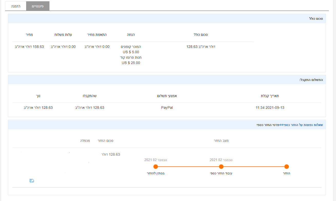336x201 pixels.
Task: Select the payment date 11:34 2021-09-13
Action: [270, 108]
